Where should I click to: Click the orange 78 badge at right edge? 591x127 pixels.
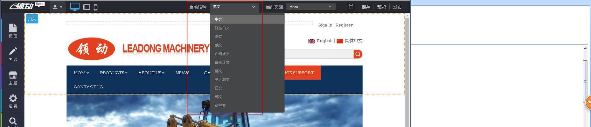click(x=588, y=102)
